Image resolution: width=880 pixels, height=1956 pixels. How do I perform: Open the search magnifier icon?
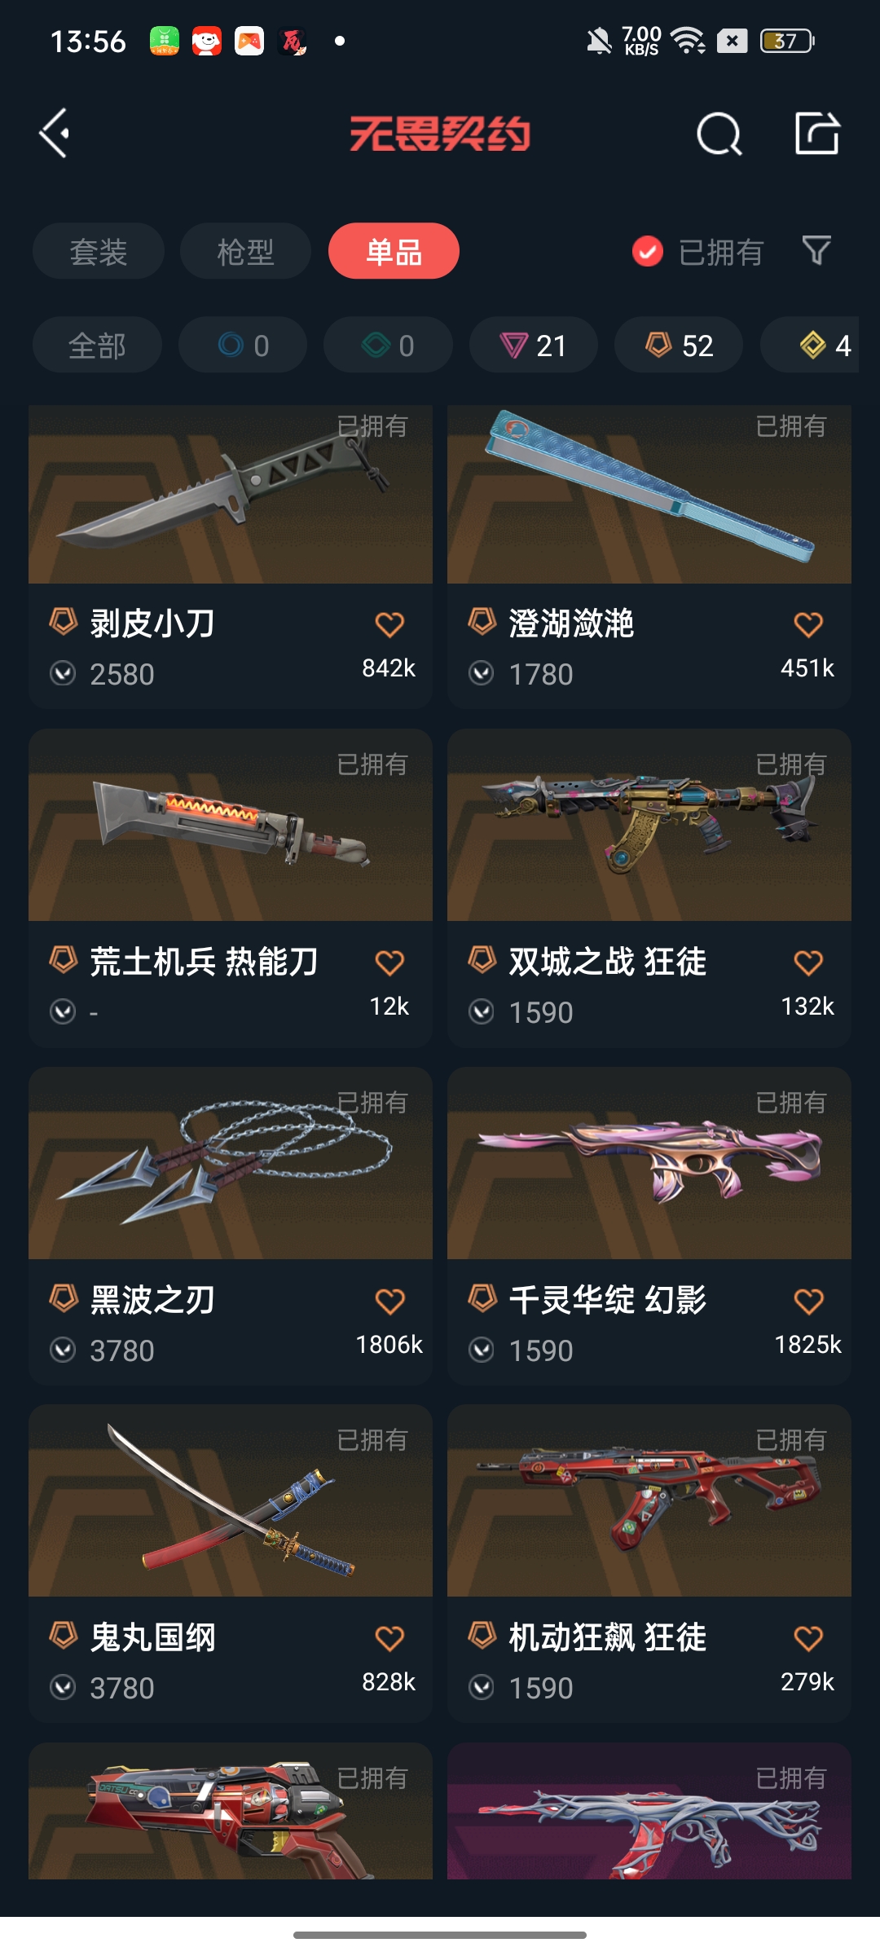point(719,134)
